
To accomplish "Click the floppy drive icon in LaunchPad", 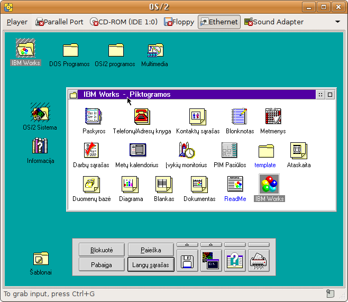I will [x=187, y=261].
